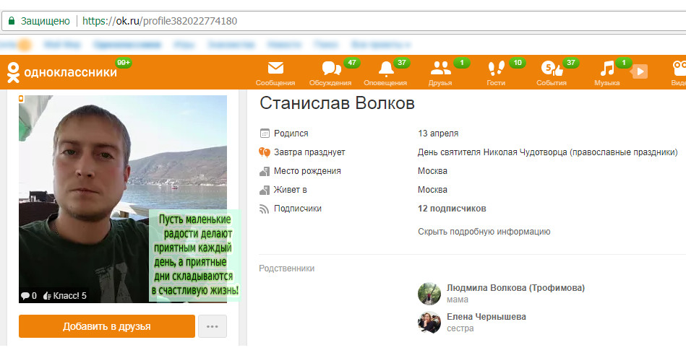The height and width of the screenshot is (358, 686).
Task: Open Станислав Волков profile photo
Action: 123,198
